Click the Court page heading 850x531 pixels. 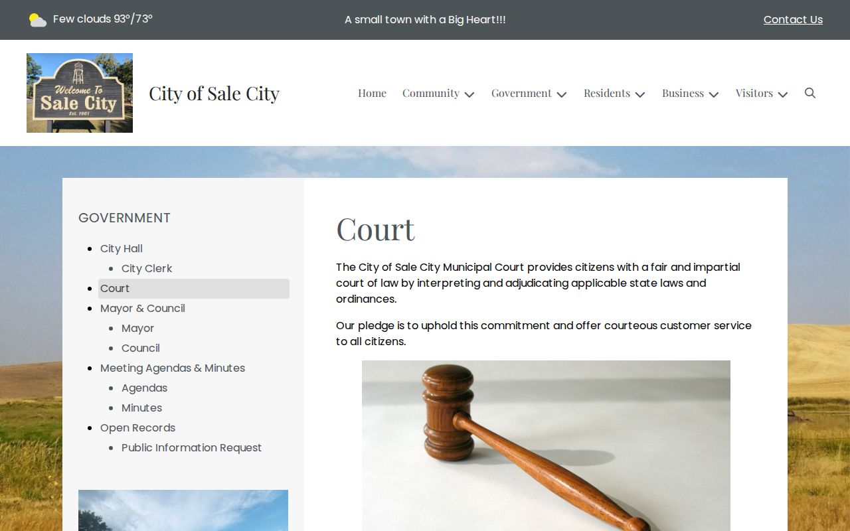(x=375, y=229)
